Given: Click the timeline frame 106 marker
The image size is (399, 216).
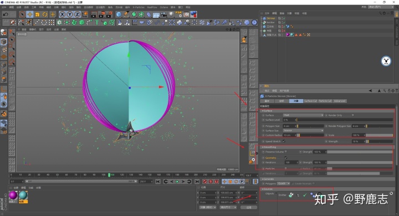Looking at the screenshot, I should coord(110,175).
